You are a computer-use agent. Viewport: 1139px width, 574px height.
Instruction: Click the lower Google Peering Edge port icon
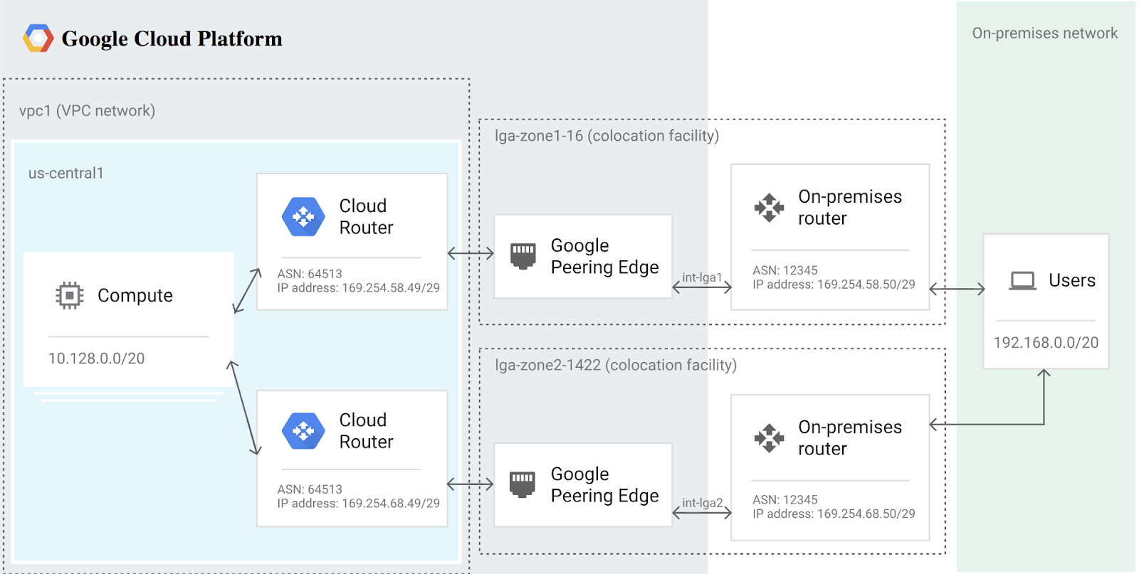pyautogui.click(x=523, y=484)
